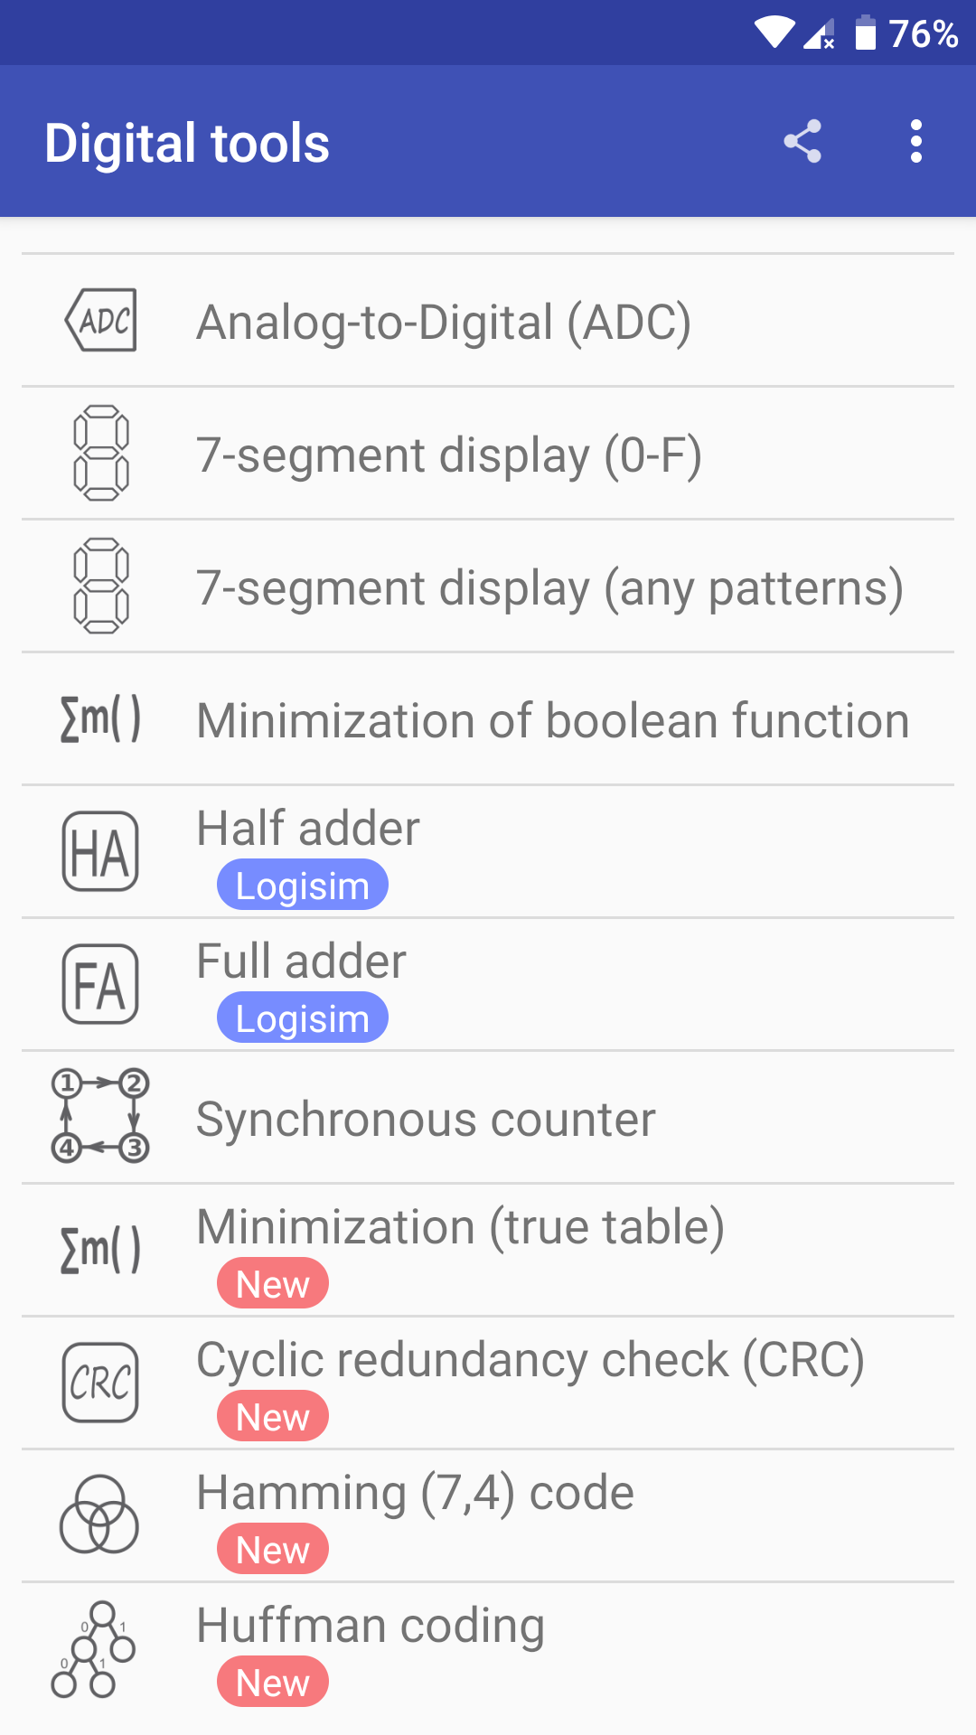Open the three-dot overflow menu
This screenshot has width=976, height=1735.
[x=916, y=141]
